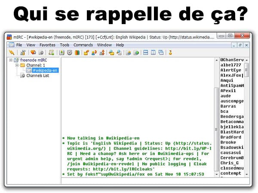
Task: Click the About mIRC toolbar icon
Action: point(170,52)
